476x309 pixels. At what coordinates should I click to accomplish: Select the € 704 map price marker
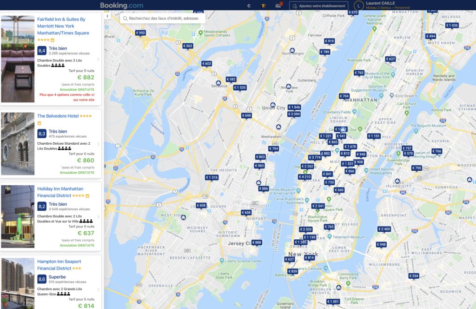click(x=344, y=96)
